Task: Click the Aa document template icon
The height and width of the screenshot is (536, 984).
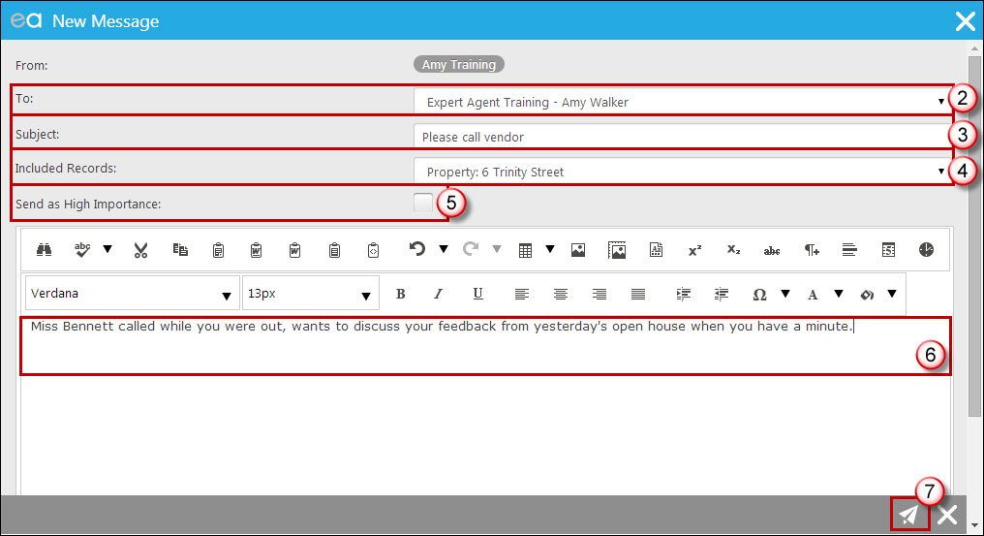Action: pyautogui.click(x=656, y=250)
